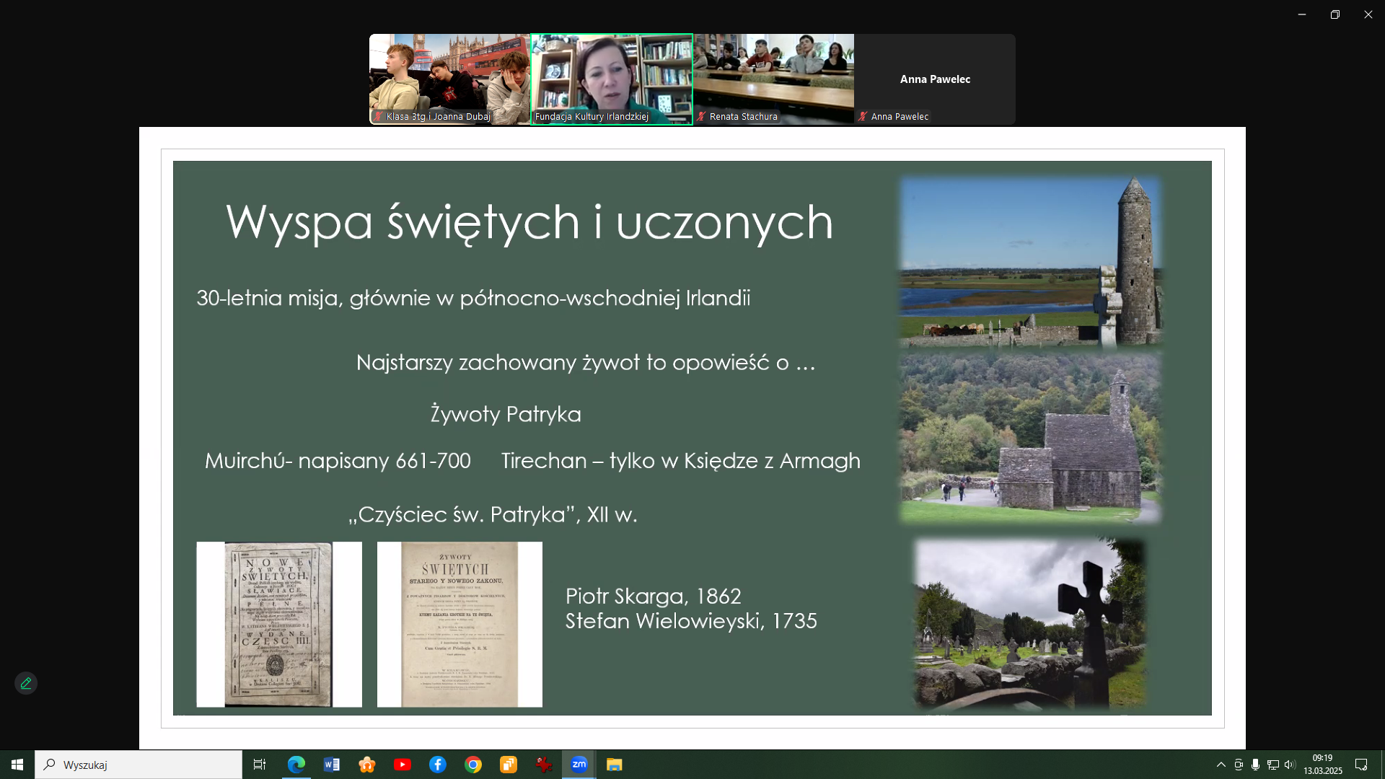Select the Renata Stachura video tile
Screen dimensions: 1385x779
pos(773,79)
